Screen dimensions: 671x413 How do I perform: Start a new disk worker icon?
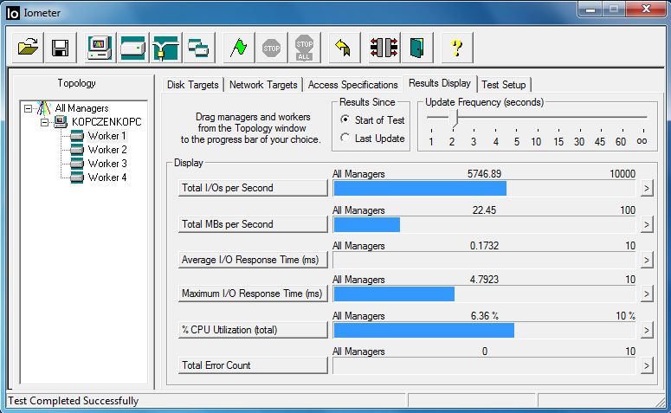(x=132, y=48)
